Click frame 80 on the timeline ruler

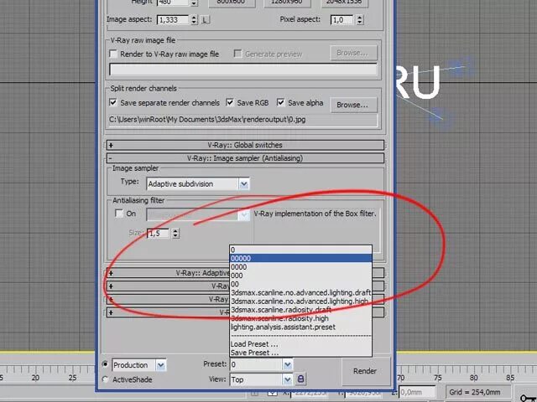(x=473, y=378)
